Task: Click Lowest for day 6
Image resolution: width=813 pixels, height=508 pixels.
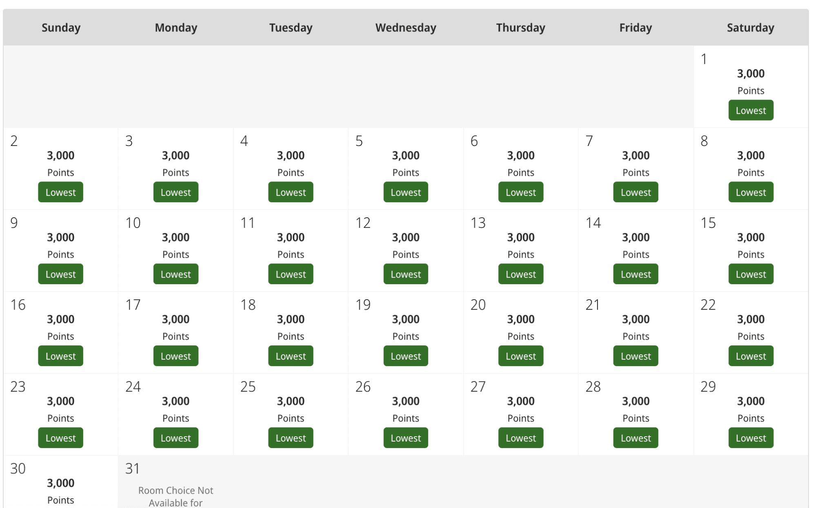Action: (x=521, y=192)
